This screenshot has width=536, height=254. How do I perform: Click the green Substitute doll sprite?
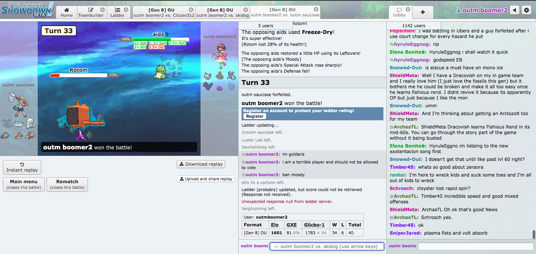click(x=160, y=72)
